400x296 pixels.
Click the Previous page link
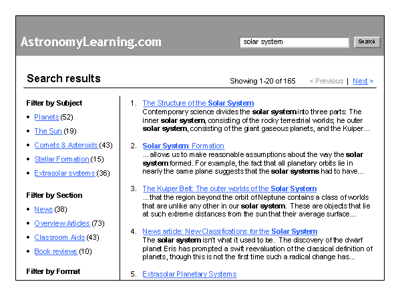click(327, 81)
